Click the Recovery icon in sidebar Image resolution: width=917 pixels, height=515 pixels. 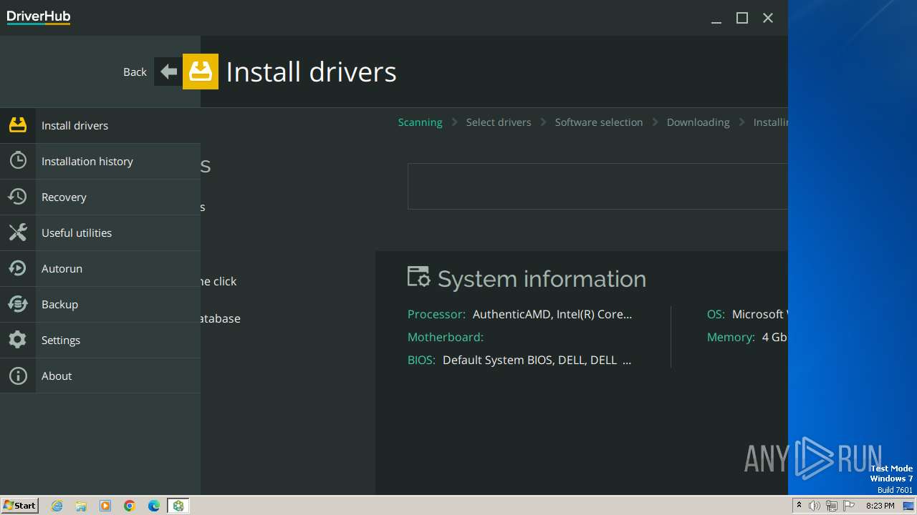tap(18, 197)
